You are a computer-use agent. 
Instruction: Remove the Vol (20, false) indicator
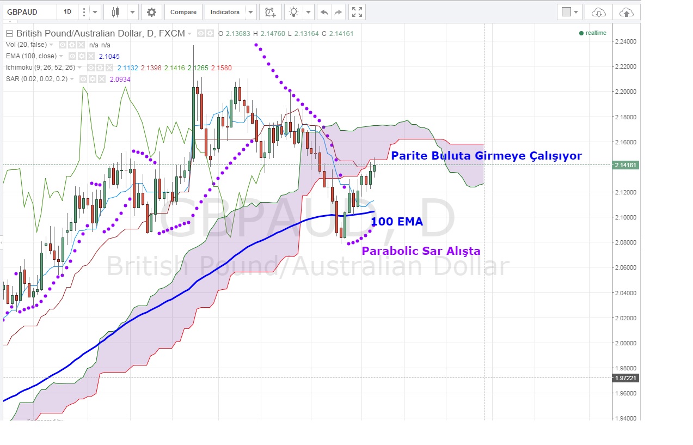click(81, 45)
